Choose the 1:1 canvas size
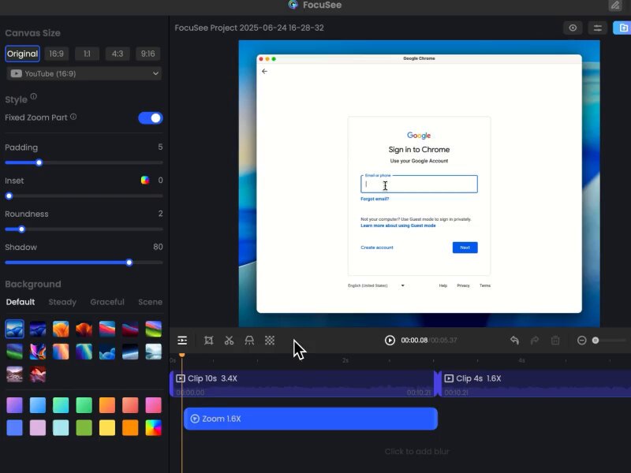This screenshot has height=473, width=631. point(87,54)
